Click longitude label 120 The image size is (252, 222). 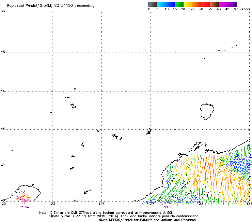point(3,204)
